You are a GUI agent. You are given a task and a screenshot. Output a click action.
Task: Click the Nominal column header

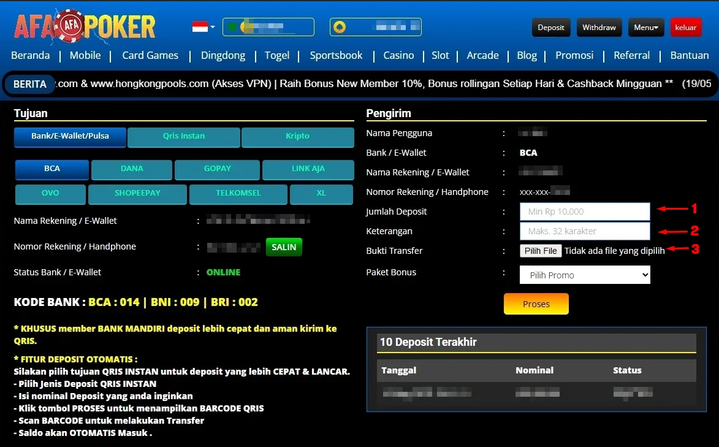pos(534,370)
